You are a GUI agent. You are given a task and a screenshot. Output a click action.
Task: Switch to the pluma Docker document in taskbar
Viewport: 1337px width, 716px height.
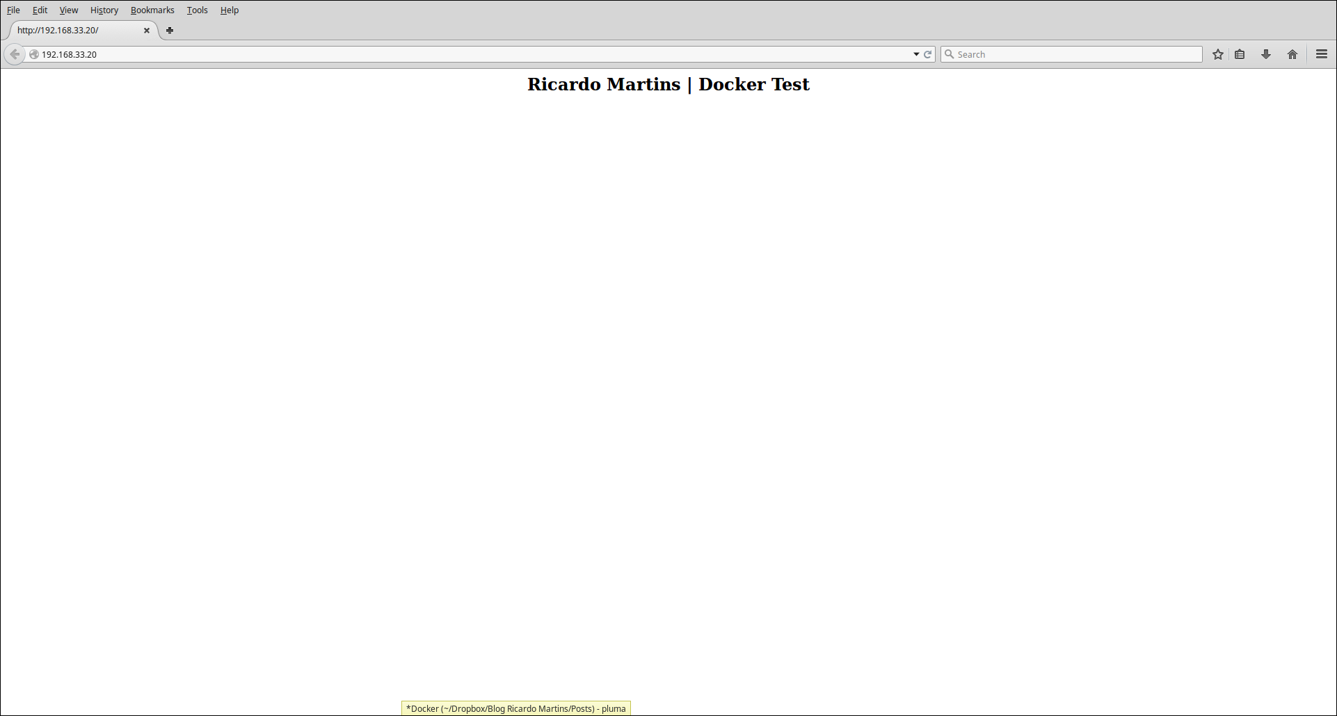[x=515, y=708]
